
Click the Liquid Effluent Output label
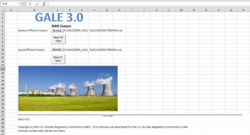click(31, 50)
